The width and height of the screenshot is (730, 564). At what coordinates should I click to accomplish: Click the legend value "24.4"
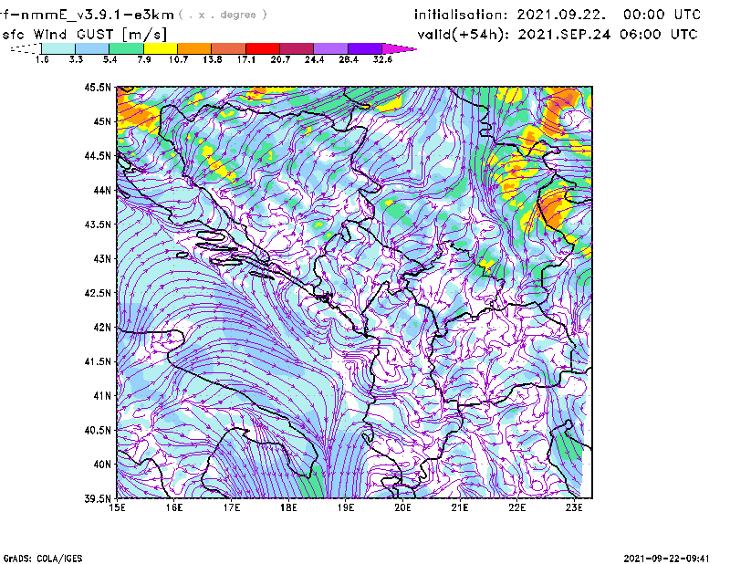click(314, 59)
